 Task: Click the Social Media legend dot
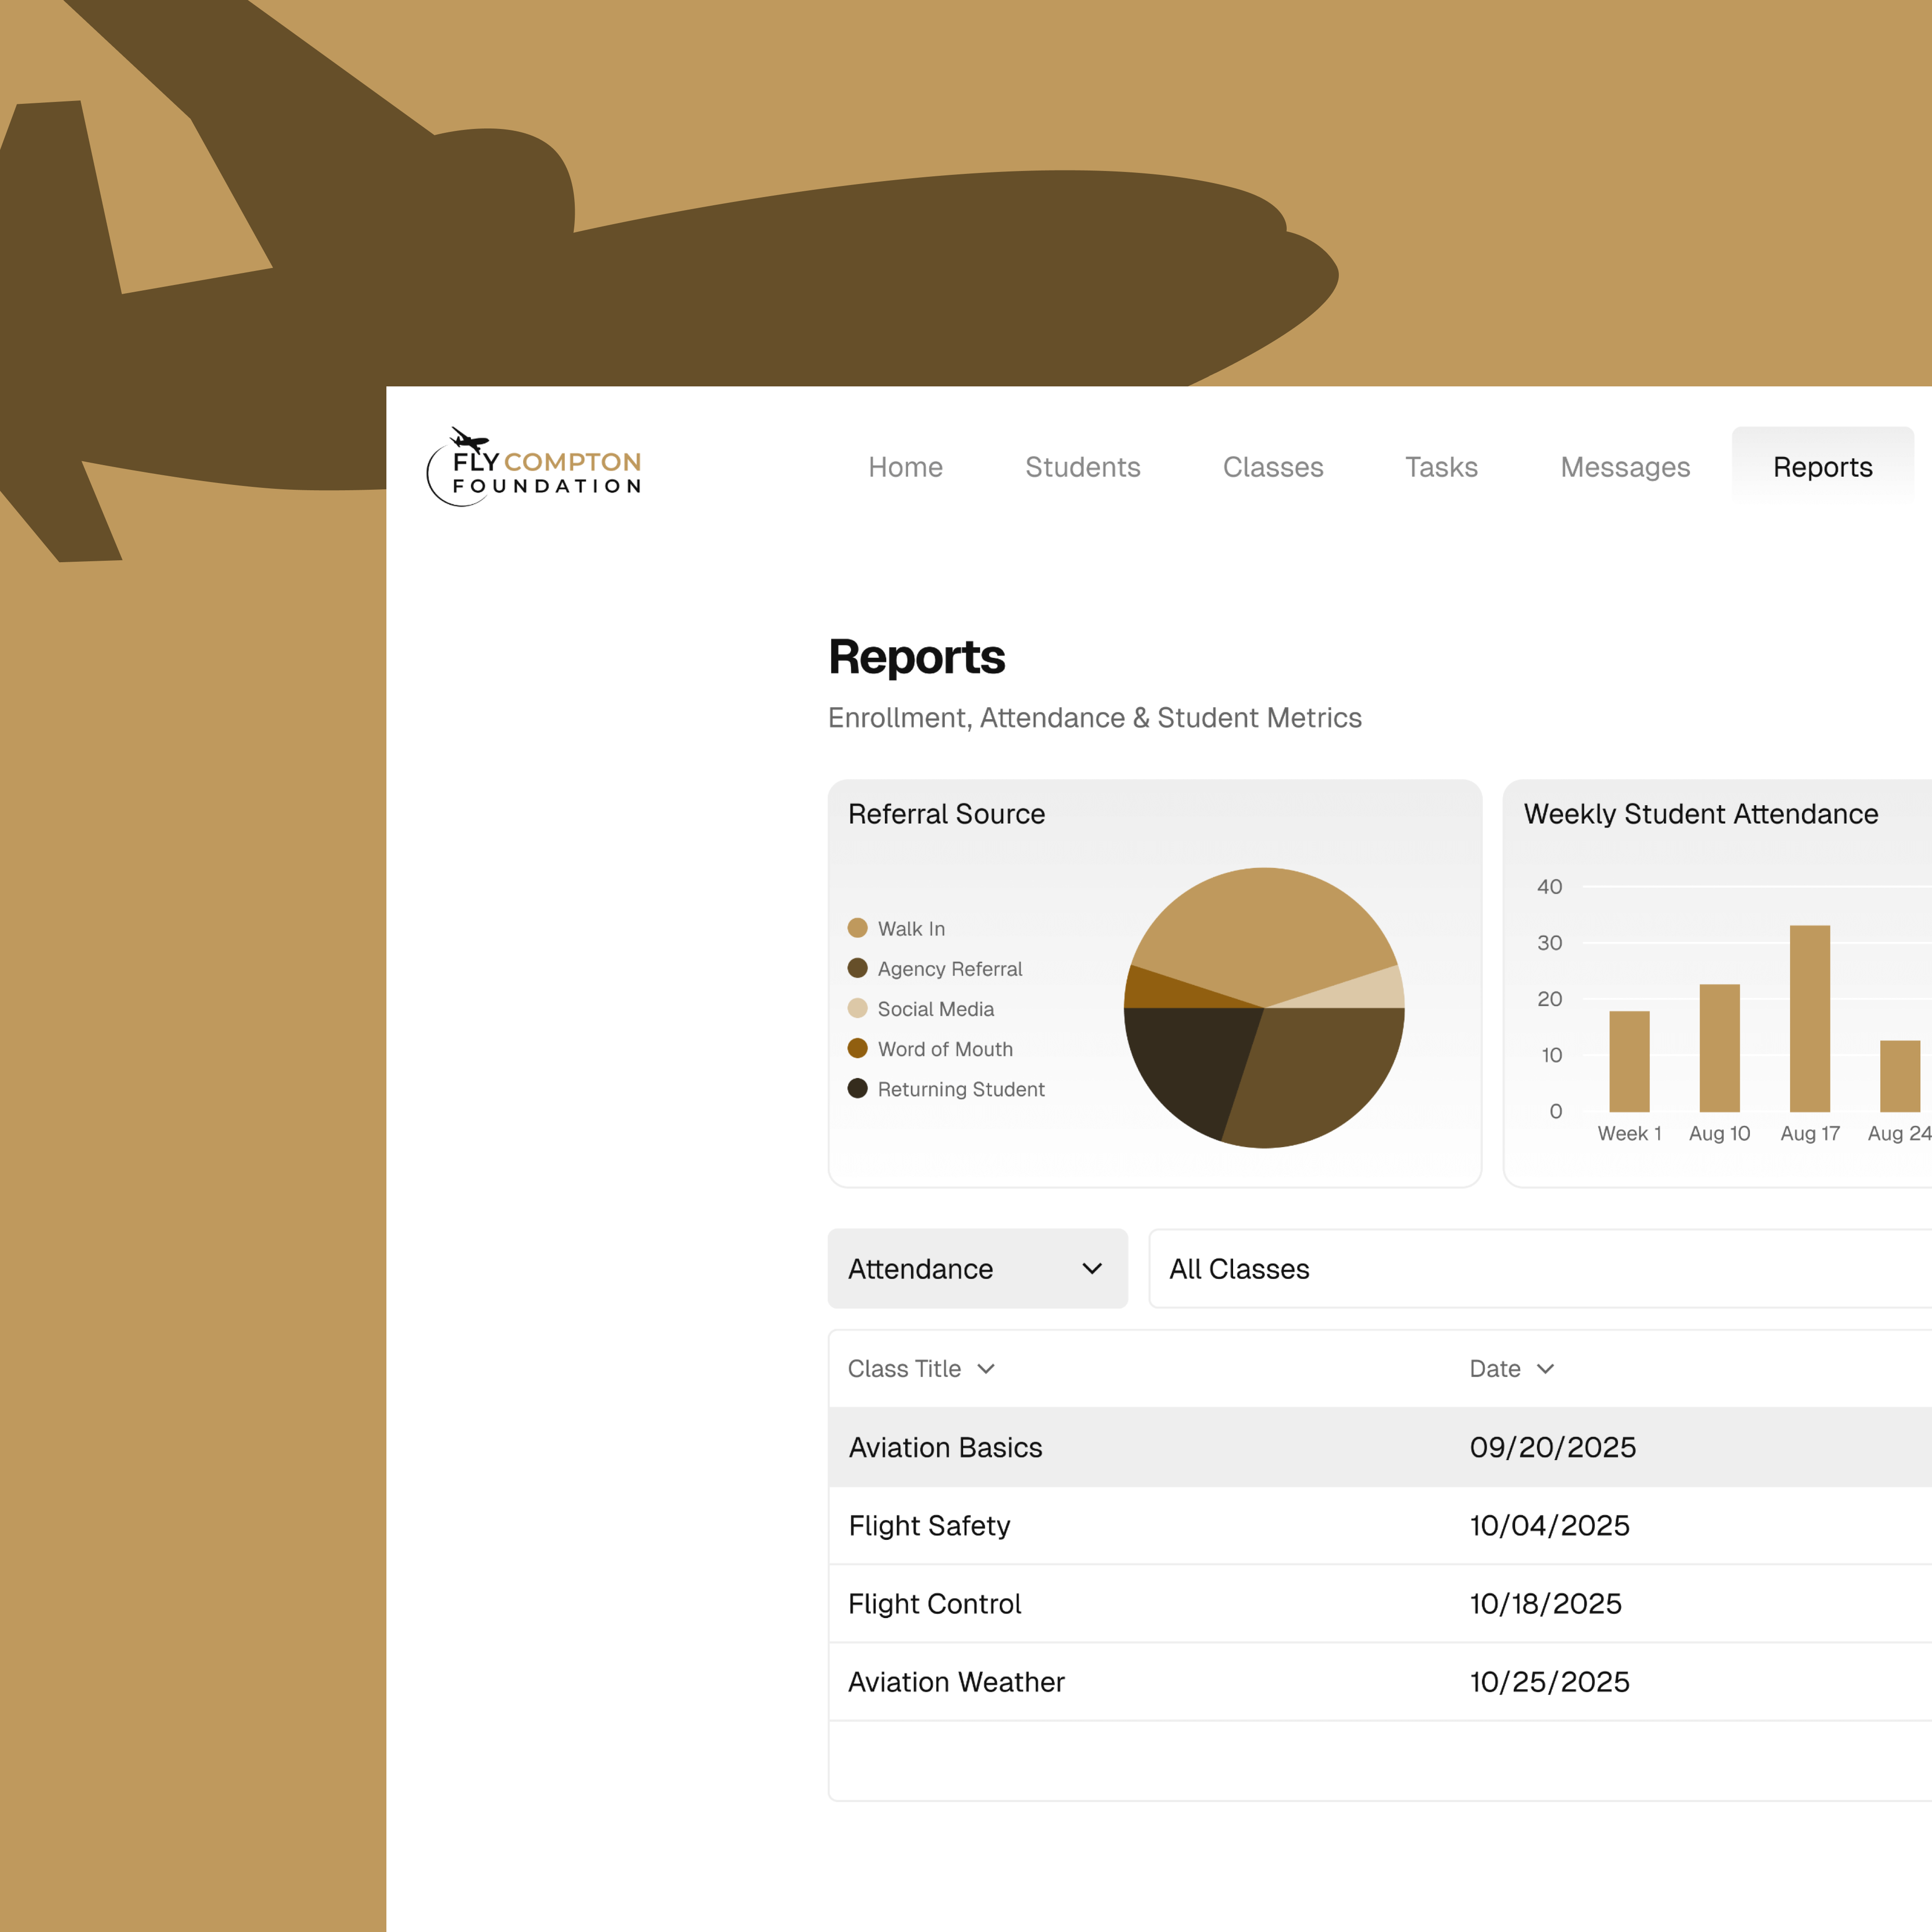[857, 1008]
